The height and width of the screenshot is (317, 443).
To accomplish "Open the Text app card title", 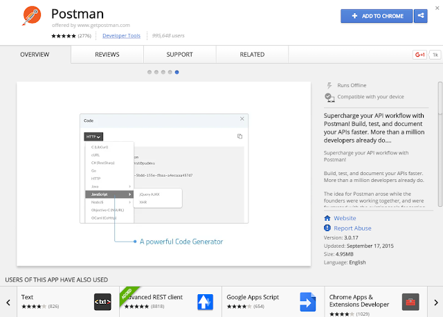I will [28, 297].
